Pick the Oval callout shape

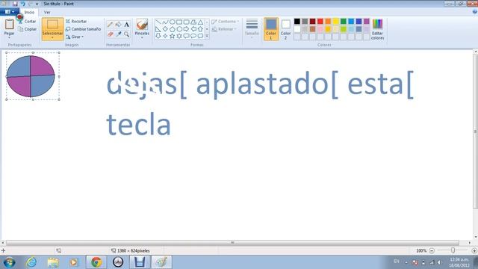tap(193, 36)
